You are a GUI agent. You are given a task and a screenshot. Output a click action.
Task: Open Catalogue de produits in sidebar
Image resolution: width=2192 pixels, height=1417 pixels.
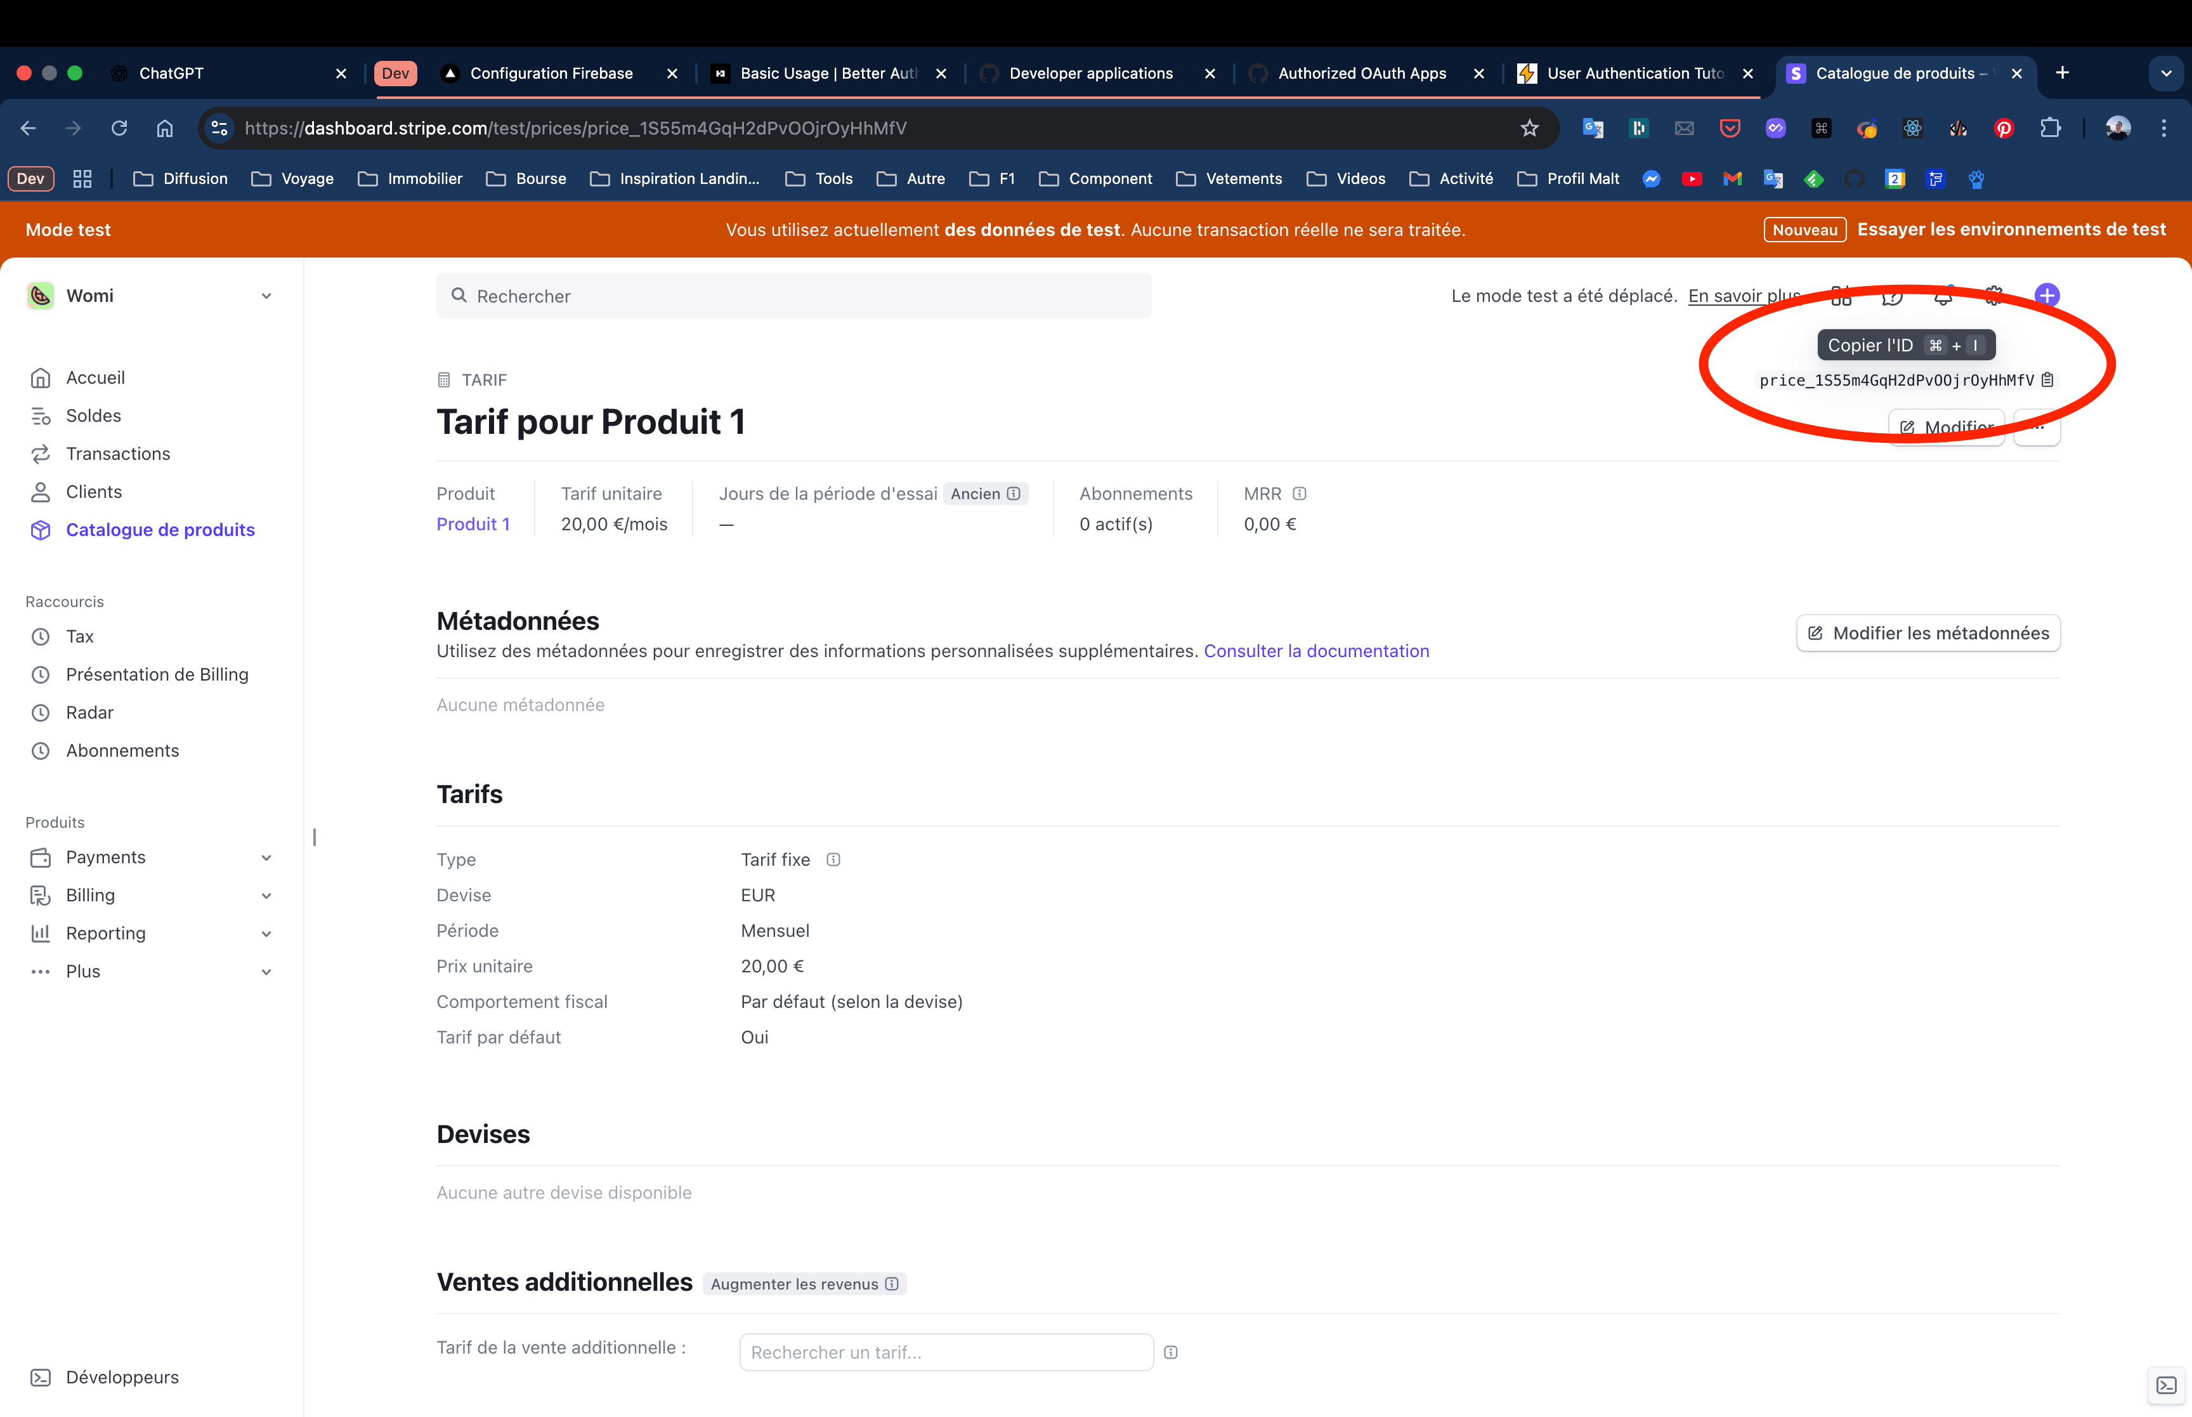pyautogui.click(x=160, y=529)
